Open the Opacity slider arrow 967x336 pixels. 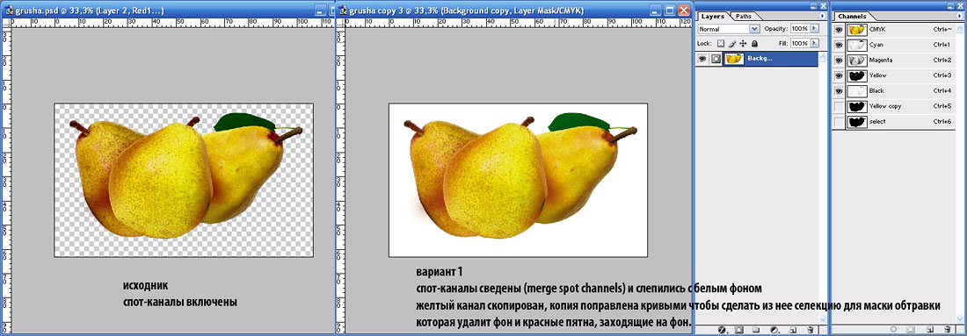click(814, 28)
